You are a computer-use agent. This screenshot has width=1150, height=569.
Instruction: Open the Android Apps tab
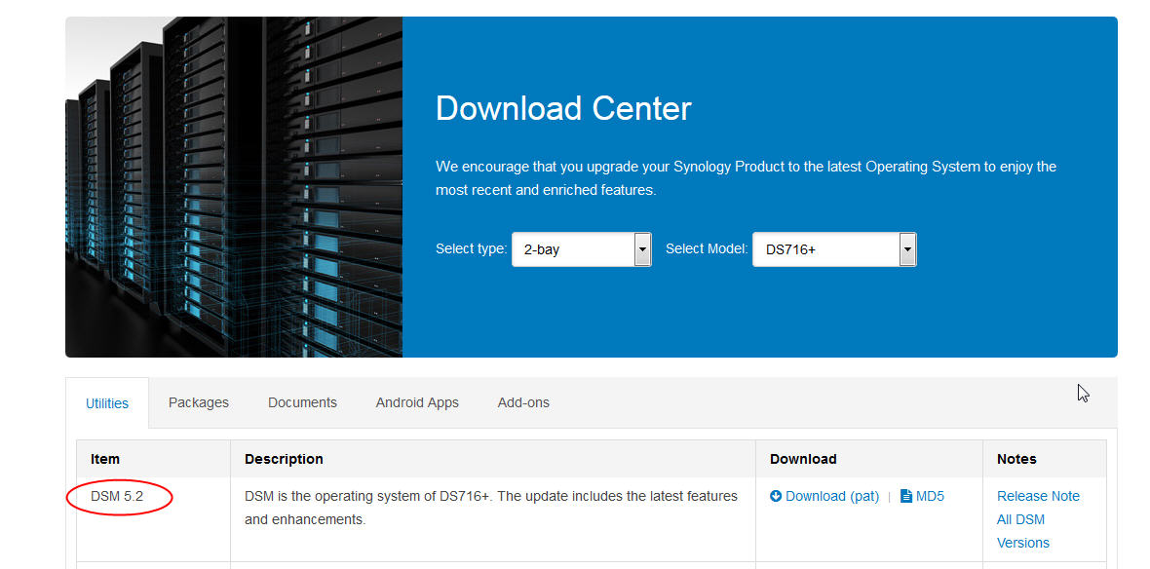click(417, 402)
